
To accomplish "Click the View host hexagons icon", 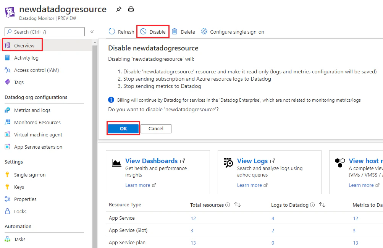I will pos(340,163).
